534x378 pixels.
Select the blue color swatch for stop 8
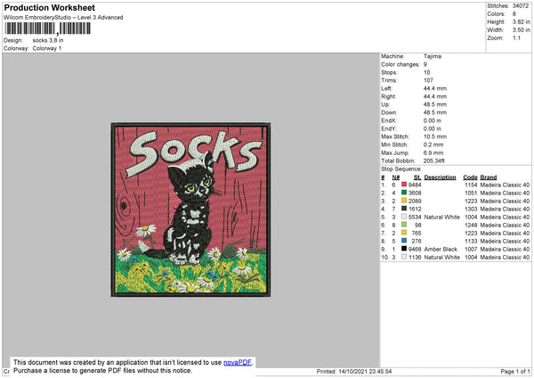point(404,241)
